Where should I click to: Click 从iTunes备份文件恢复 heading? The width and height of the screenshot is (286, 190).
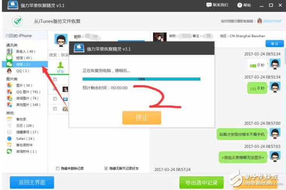pos(57,21)
